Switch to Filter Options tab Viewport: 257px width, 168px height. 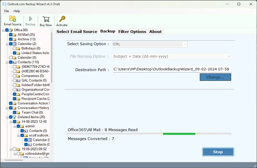132,32
